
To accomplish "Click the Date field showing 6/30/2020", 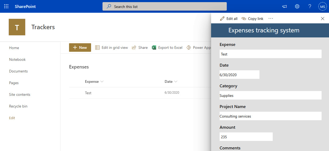I will [x=240, y=75].
